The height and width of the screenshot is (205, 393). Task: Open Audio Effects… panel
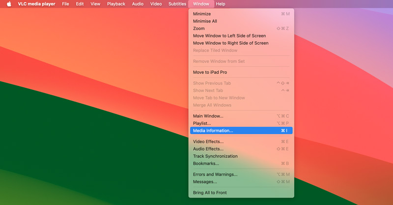(x=208, y=149)
